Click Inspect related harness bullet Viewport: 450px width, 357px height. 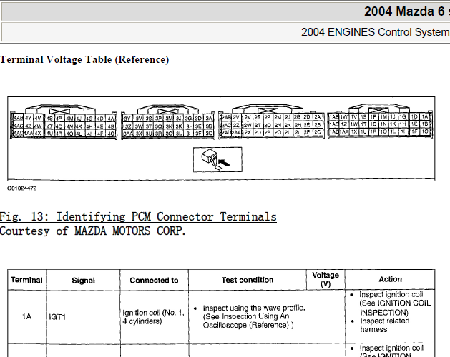[385, 325]
